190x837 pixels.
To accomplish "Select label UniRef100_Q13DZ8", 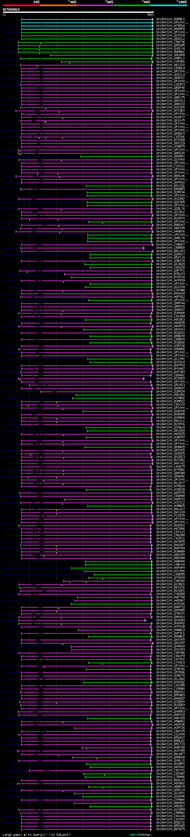I will pyautogui.click(x=170, y=264).
